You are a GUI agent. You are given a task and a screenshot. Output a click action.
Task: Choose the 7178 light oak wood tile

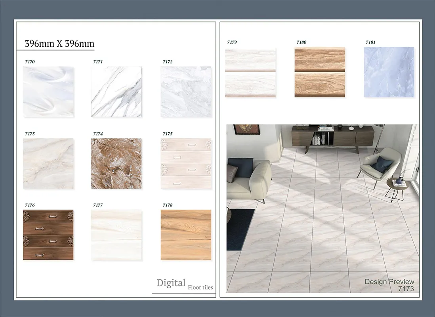186,235
